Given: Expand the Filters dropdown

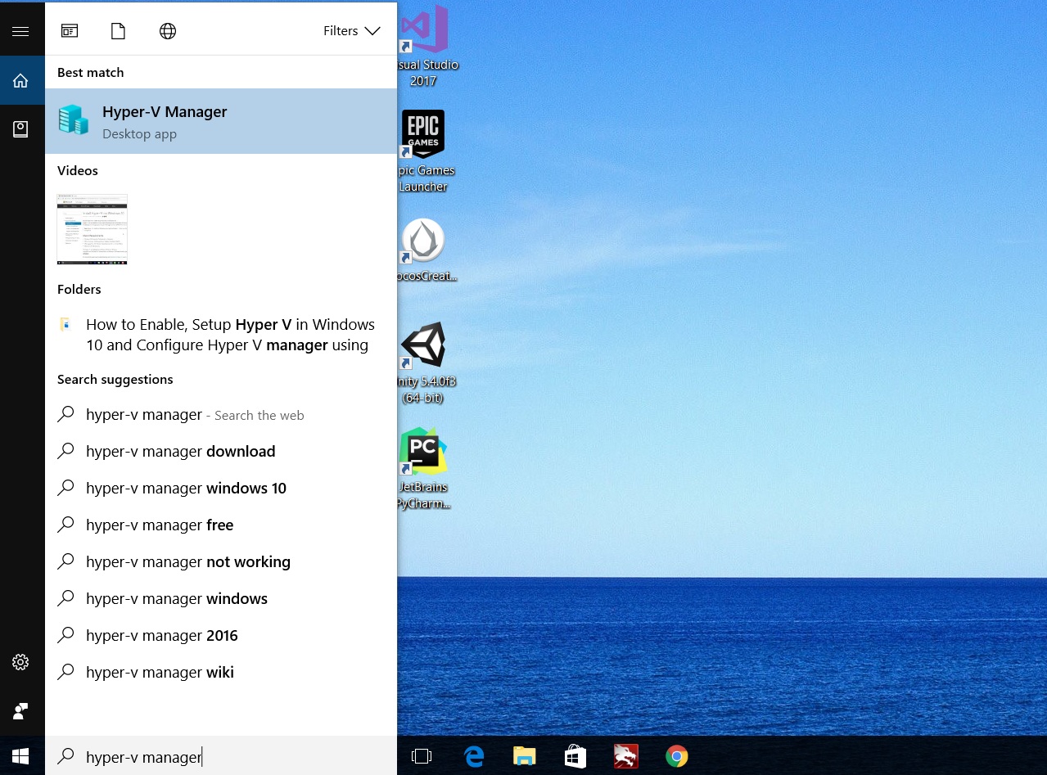Looking at the screenshot, I should [x=351, y=30].
